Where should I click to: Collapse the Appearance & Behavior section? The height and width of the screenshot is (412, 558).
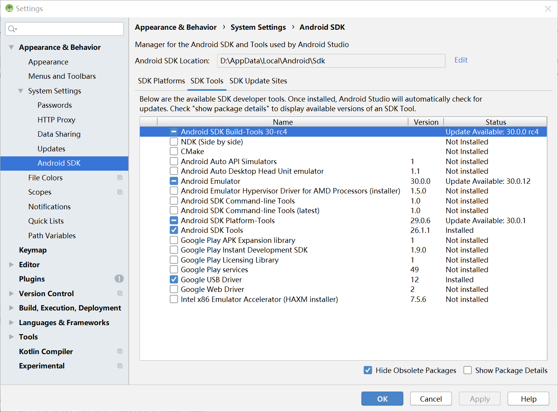(x=12, y=47)
